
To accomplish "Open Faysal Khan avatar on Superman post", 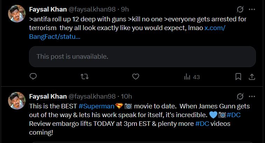I will coord(17,101).
